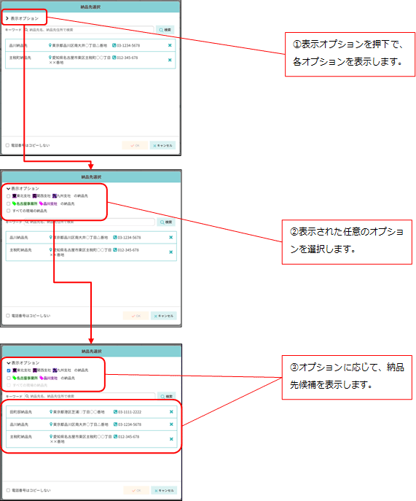Delete 主税町納品先 entry in the middle dialog
The width and height of the screenshot is (416, 501).
pyautogui.click(x=170, y=252)
